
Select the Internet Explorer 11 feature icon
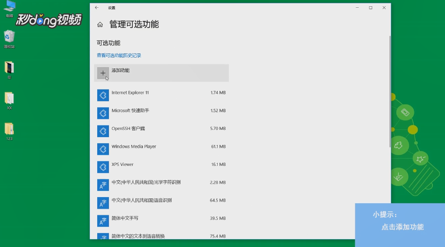click(x=103, y=95)
